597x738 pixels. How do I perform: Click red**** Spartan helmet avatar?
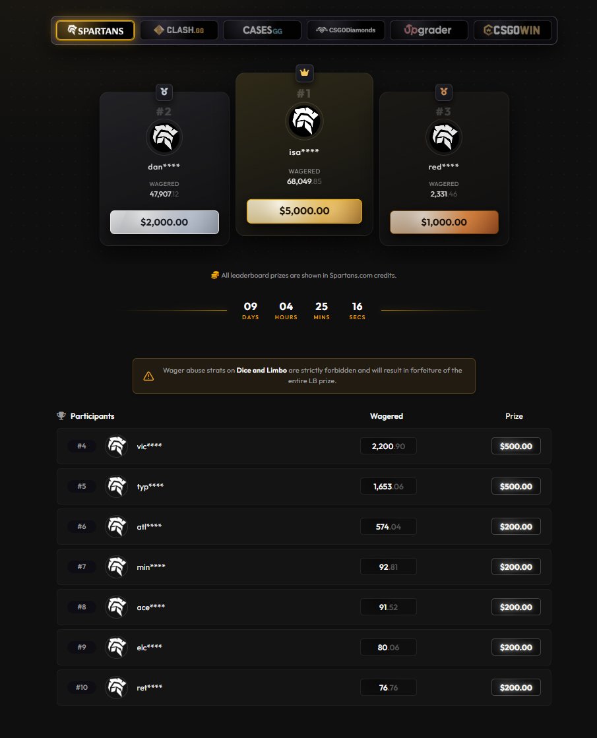[x=444, y=137]
